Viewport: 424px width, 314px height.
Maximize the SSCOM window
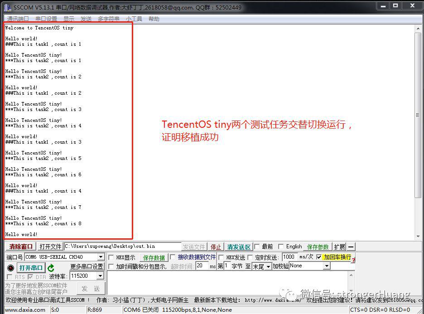(395, 6)
